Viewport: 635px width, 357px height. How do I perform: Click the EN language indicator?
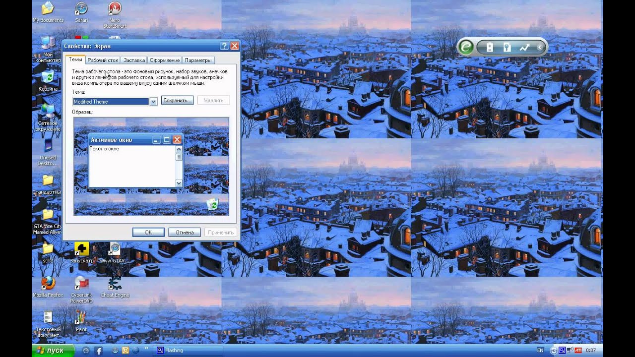540,351
